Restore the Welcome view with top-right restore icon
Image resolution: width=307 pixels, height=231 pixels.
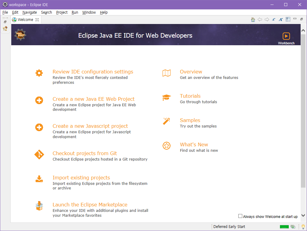click(x=302, y=19)
